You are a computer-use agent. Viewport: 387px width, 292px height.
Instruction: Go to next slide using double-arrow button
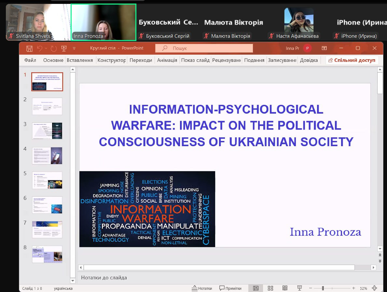[380, 261]
